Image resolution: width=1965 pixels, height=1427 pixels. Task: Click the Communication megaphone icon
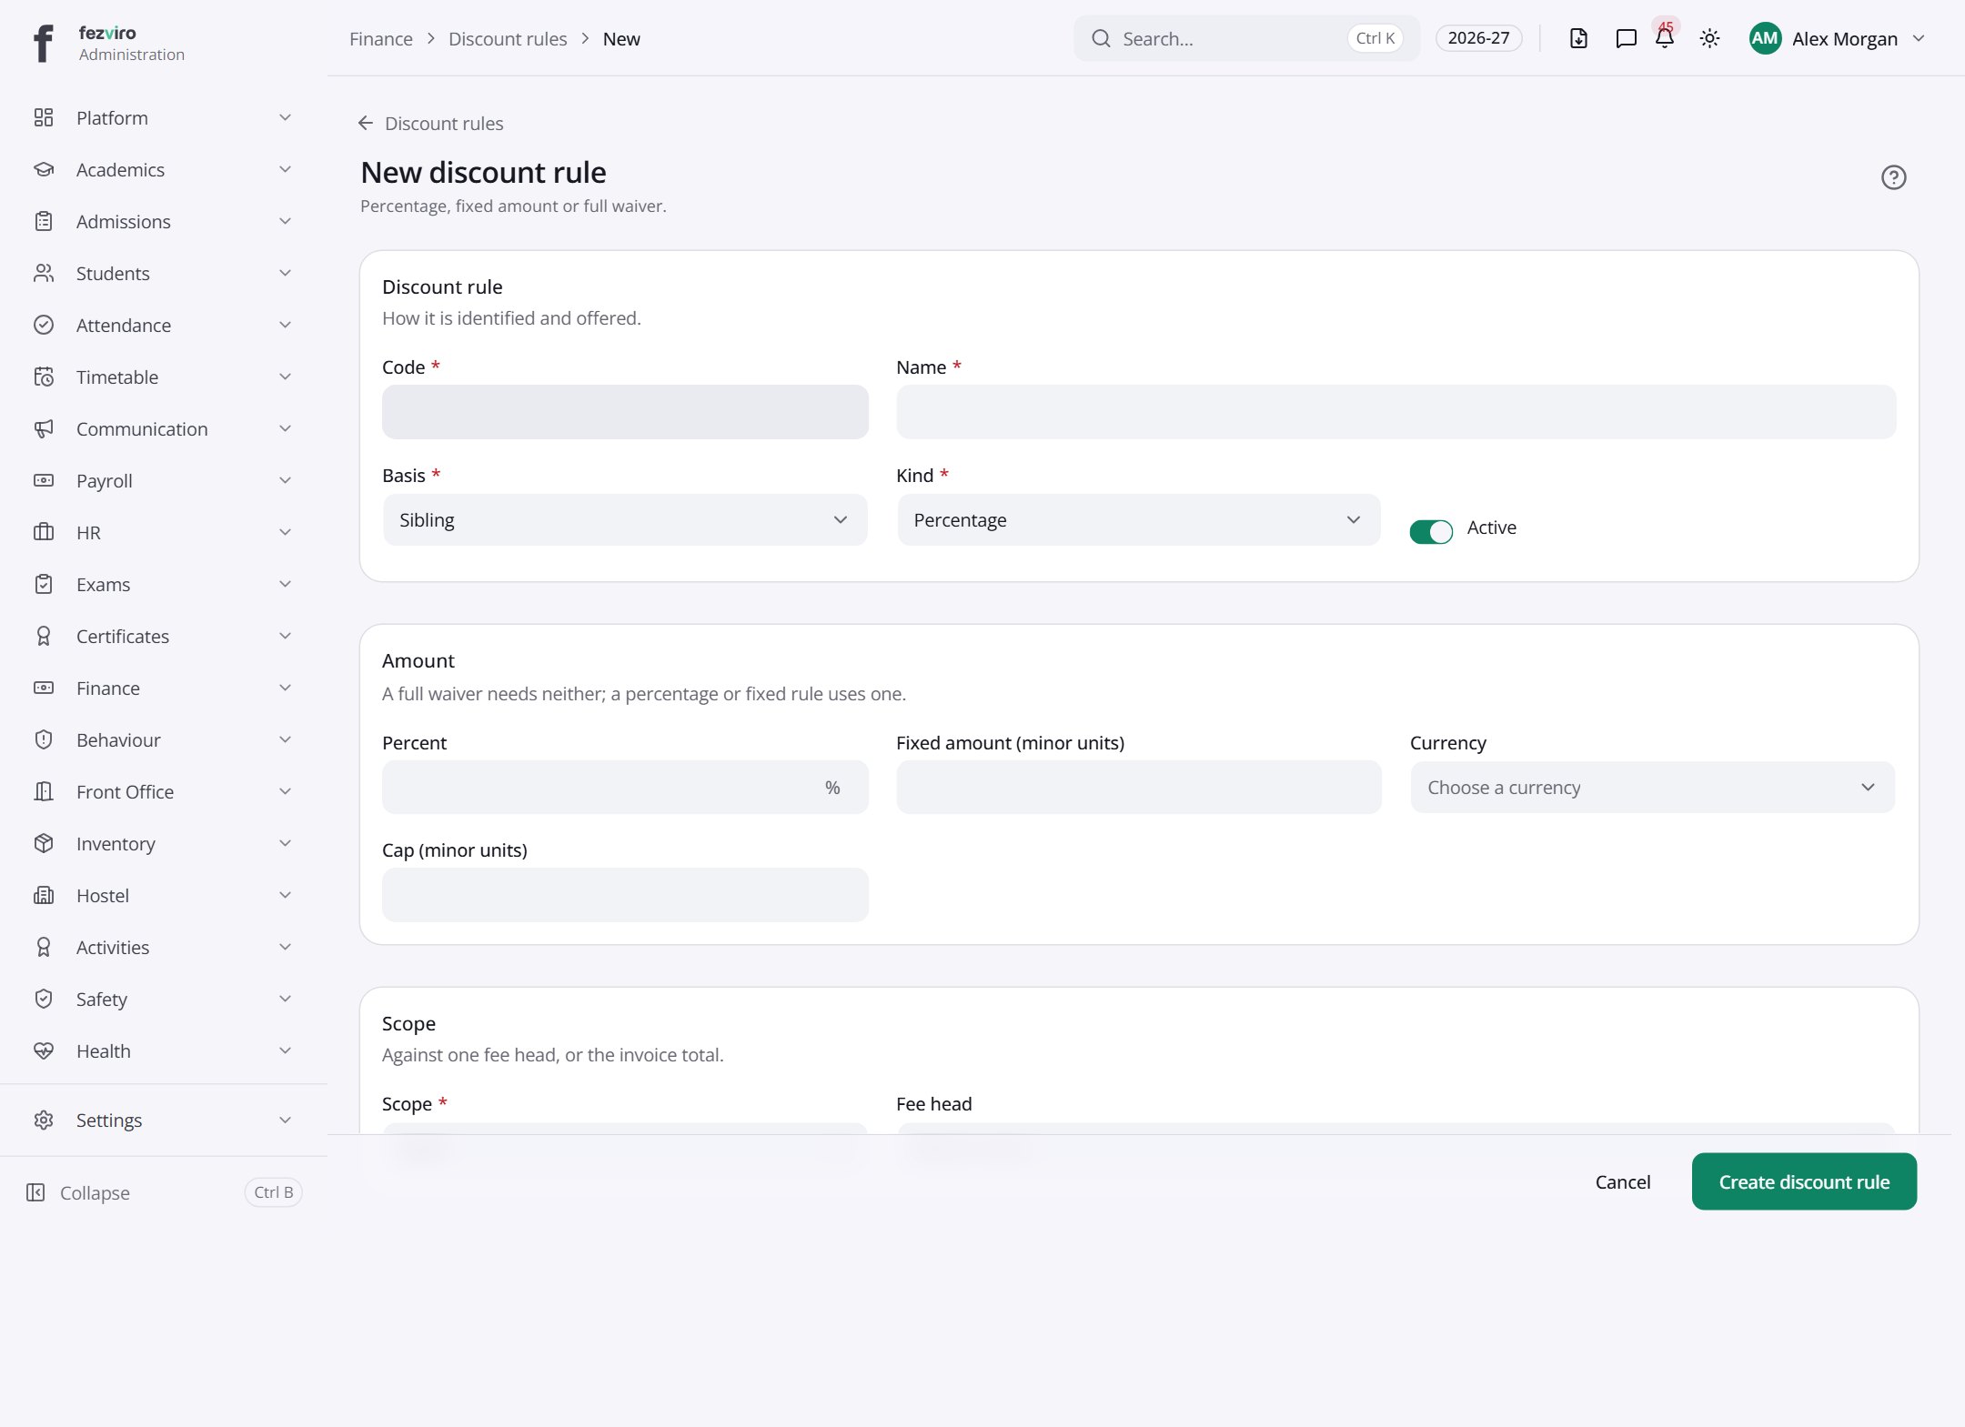[44, 428]
